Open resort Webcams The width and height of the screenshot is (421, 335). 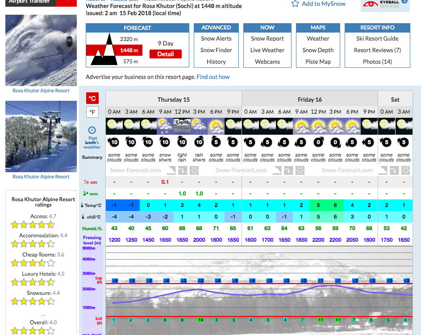(x=267, y=62)
